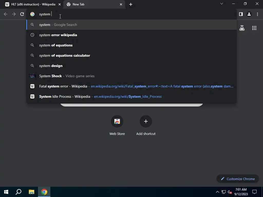
Task: Open the user profile icon
Action: point(249,14)
